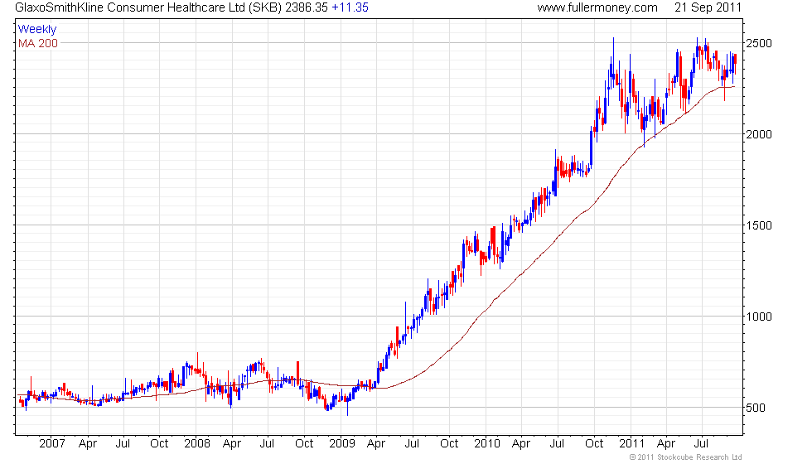Click the 2008 x-axis label
This screenshot has width=812, height=464.
pyautogui.click(x=197, y=444)
